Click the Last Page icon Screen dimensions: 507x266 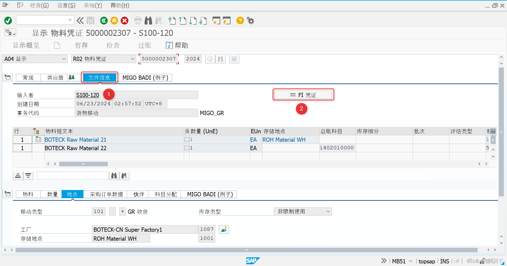(203, 20)
